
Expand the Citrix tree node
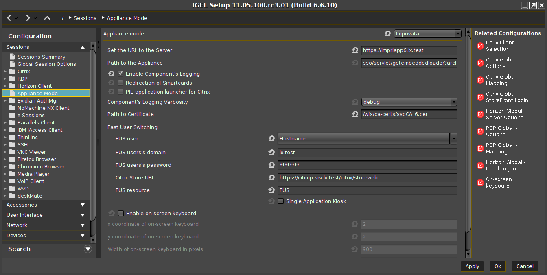click(x=5, y=72)
